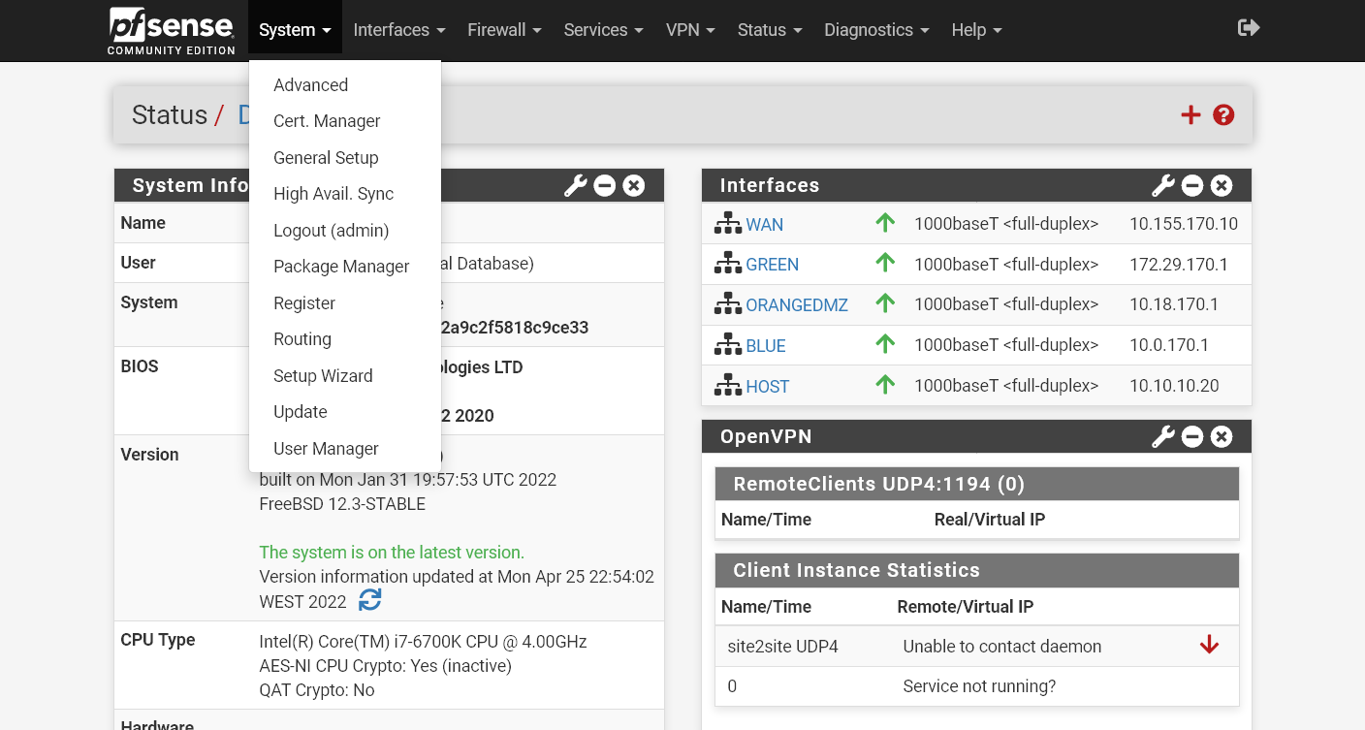Screen dimensions: 1365x730
Task: Collapse the System Information widget
Action: [604, 184]
